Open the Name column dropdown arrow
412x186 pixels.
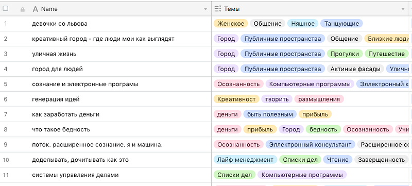[x=205, y=9]
